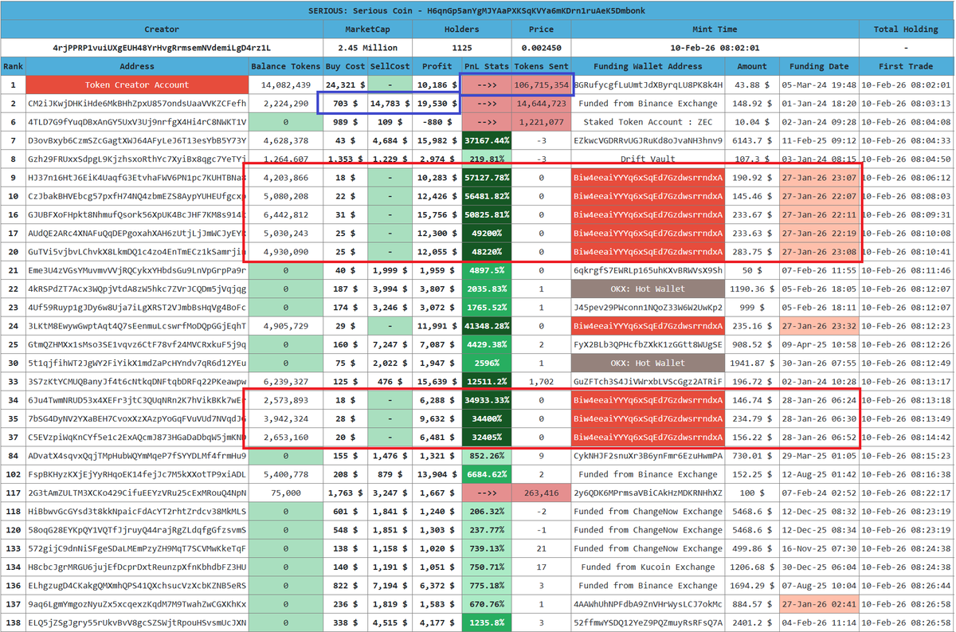Screen dimensions: 956x632
Task: Click the Buy Cost column header
Action: [345, 66]
